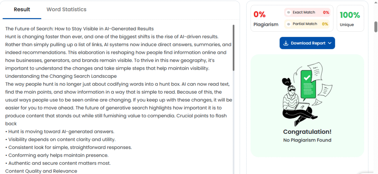Viewport: 378px width, 174px height.
Task: Select the Result tab
Action: click(22, 10)
